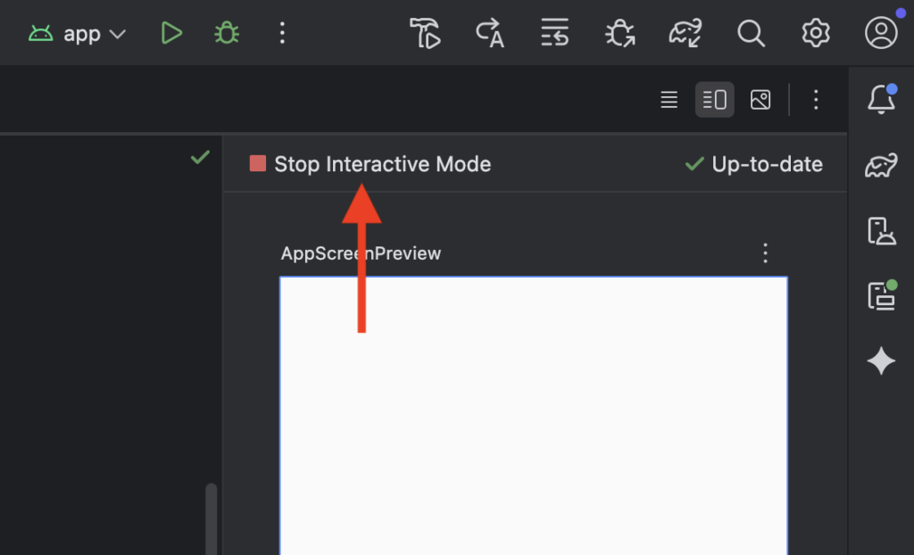The image size is (914, 555).
Task: Open the AppScreenPreview options menu
Action: pos(765,253)
